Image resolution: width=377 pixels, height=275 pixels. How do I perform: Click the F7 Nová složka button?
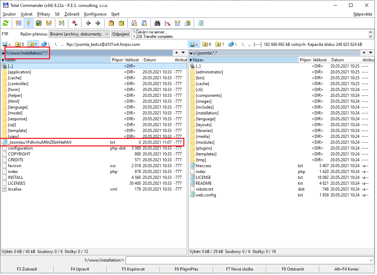click(240, 269)
